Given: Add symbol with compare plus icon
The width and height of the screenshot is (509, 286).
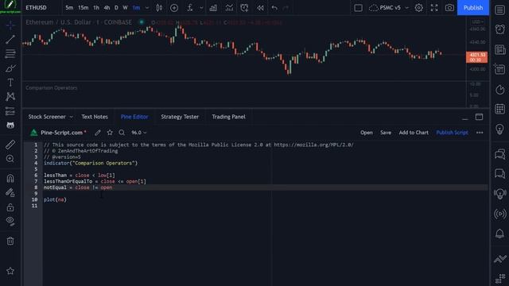Looking at the screenshot, I should pos(174,8).
